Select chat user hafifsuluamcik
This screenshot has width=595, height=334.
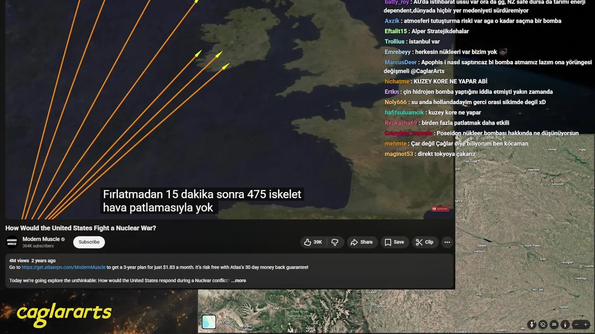(404, 113)
